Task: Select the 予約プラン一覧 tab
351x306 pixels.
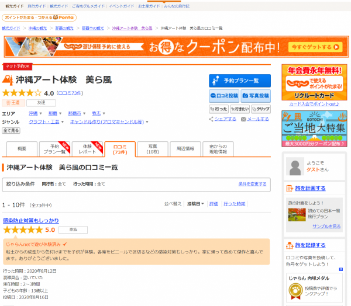Action: (x=54, y=149)
